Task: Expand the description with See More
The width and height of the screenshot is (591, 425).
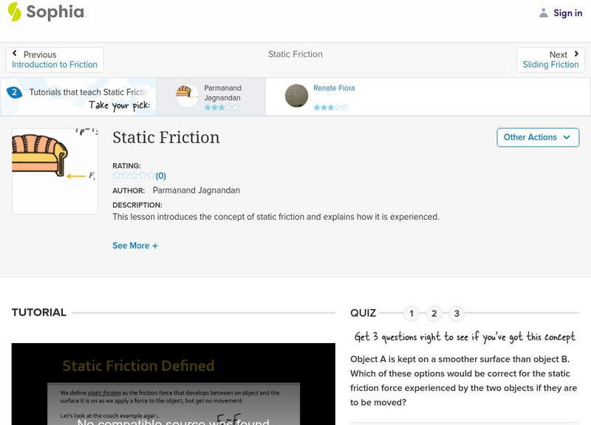Action: click(x=135, y=245)
